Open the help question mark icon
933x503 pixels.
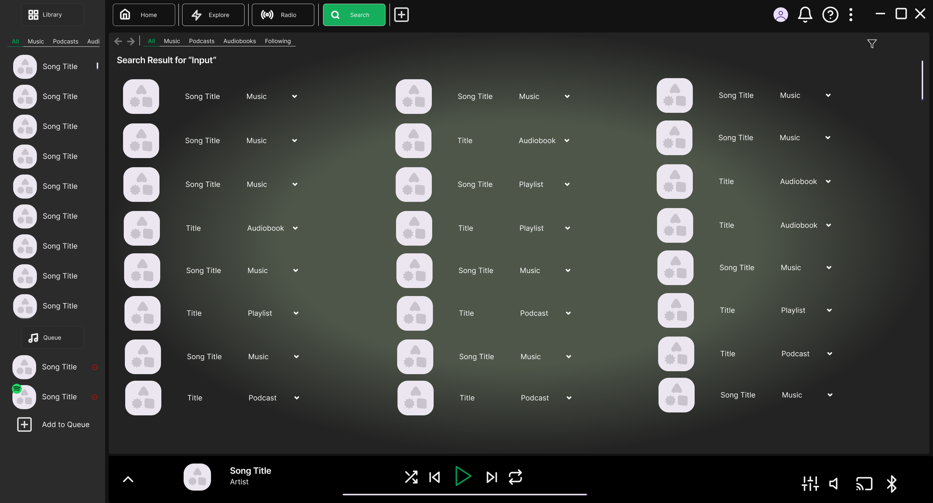pos(830,15)
